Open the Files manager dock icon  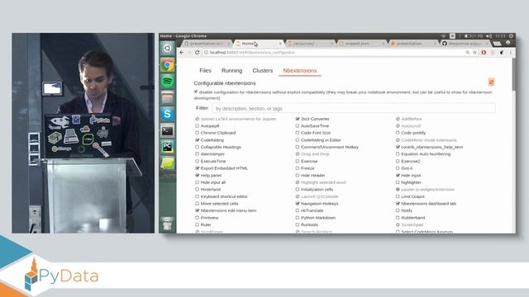(x=167, y=97)
